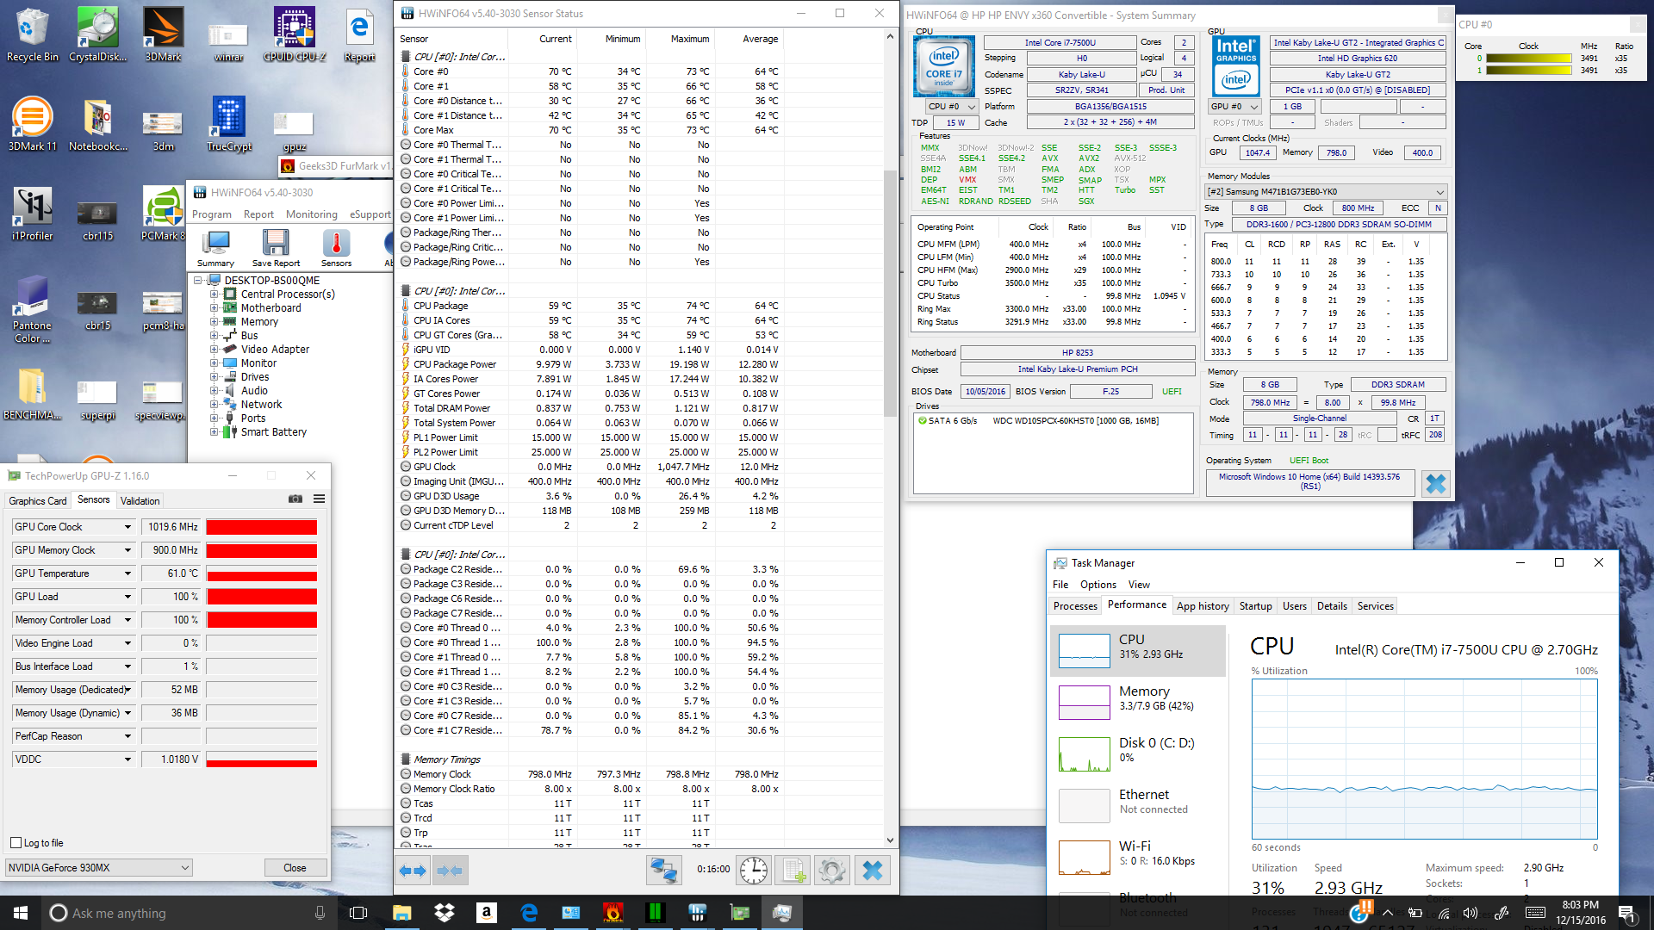Image resolution: width=1654 pixels, height=930 pixels.
Task: Click the Close button in GPU-Z
Action: pyautogui.click(x=295, y=868)
